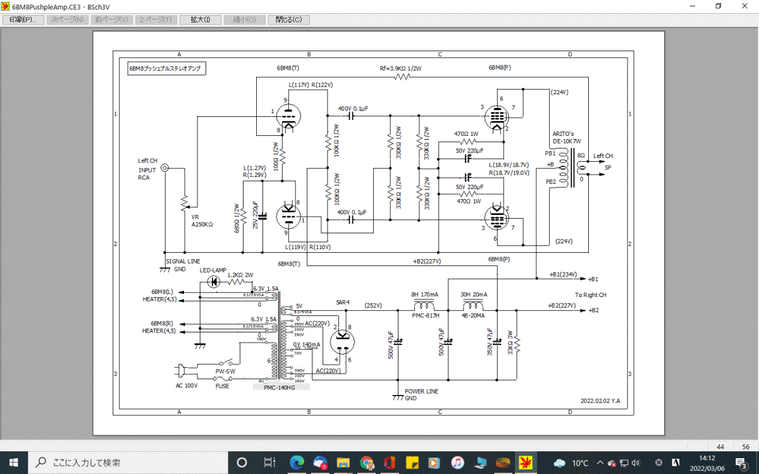Image resolution: width=759 pixels, height=474 pixels.
Task: Click the '1.2KΩ 2W' resistor label
Action: (x=240, y=276)
